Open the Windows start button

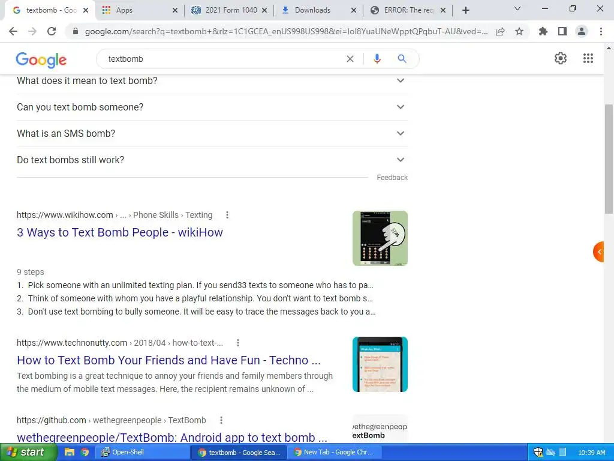[x=28, y=453]
